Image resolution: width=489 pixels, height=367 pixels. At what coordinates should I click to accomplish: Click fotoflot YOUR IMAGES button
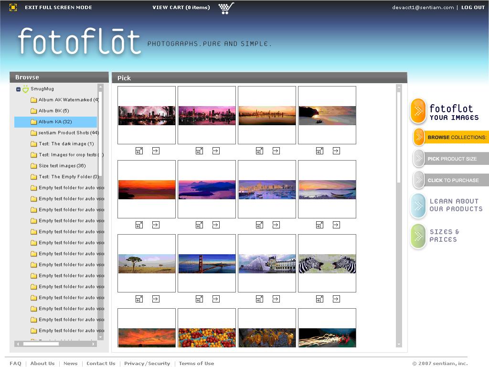click(445, 112)
